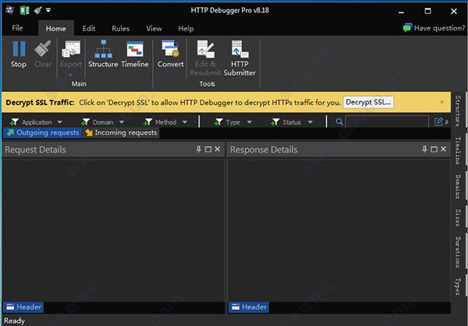Launch the Convert tool

[x=170, y=54]
